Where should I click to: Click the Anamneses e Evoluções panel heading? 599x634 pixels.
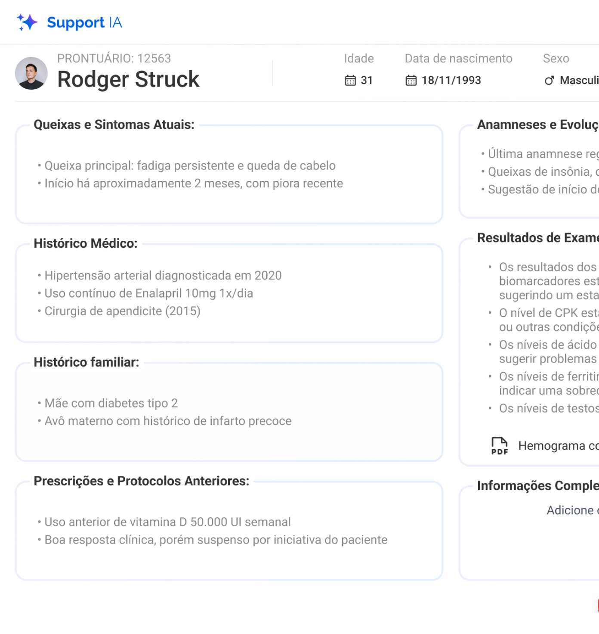tap(537, 124)
